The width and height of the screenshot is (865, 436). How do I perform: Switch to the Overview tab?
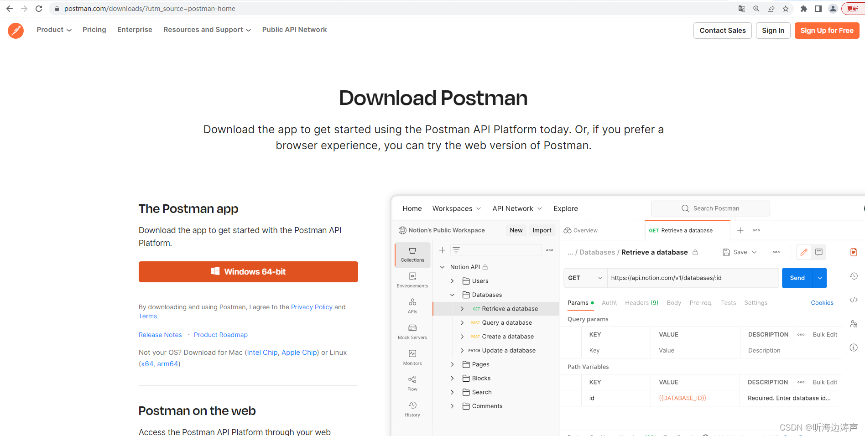pos(580,230)
